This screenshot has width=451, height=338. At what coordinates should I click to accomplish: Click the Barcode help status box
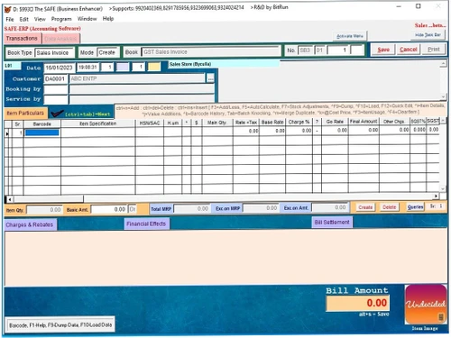(60, 324)
